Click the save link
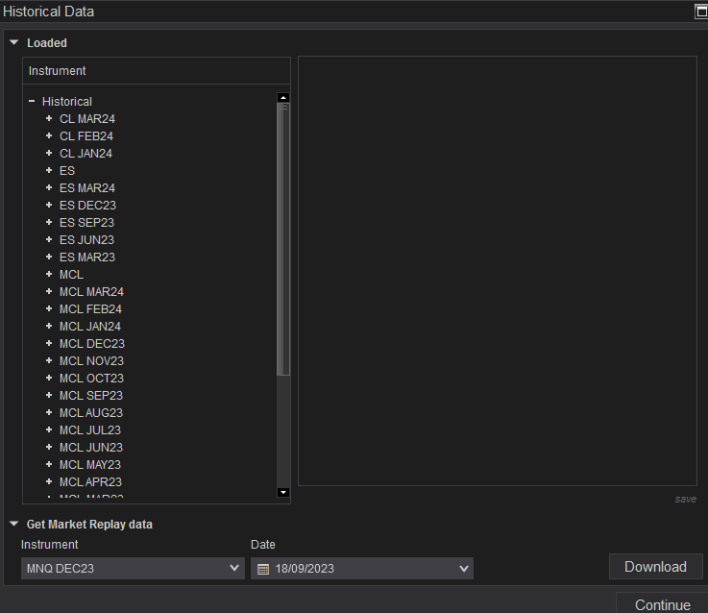The width and height of the screenshot is (708, 613). click(x=685, y=499)
